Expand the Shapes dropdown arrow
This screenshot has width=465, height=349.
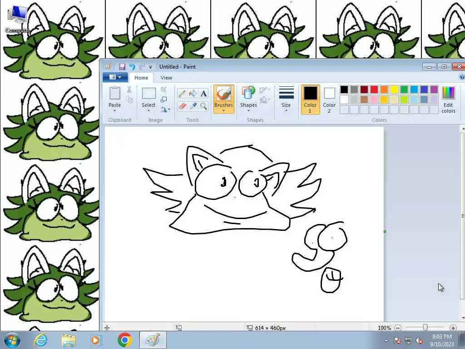tap(248, 111)
